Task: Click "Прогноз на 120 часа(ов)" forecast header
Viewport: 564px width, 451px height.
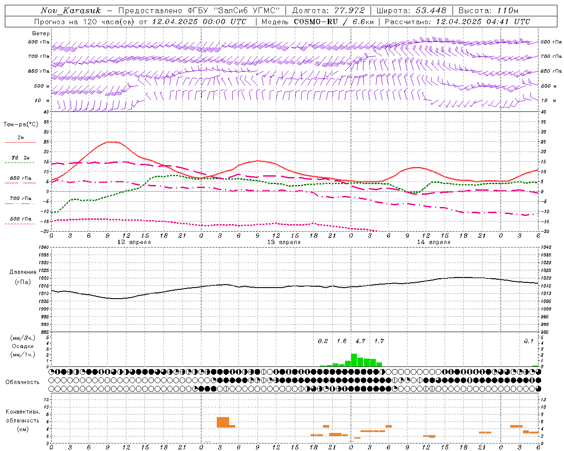Action: pos(85,22)
